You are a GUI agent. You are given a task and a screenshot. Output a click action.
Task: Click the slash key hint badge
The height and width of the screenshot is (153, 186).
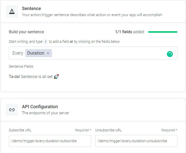click(46, 42)
